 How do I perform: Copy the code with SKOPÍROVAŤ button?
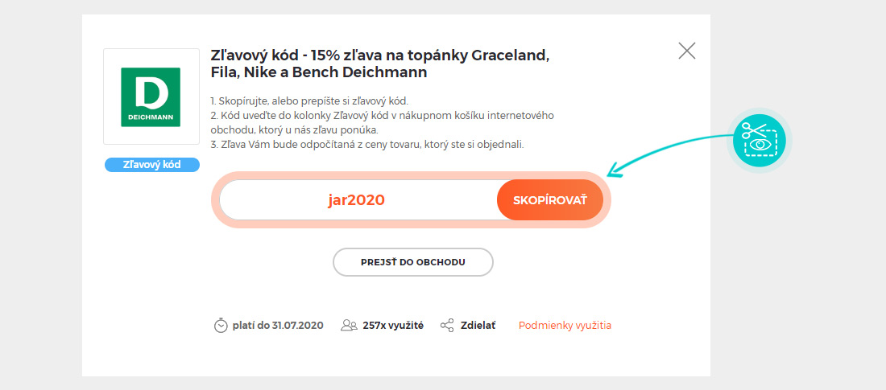[x=550, y=199]
